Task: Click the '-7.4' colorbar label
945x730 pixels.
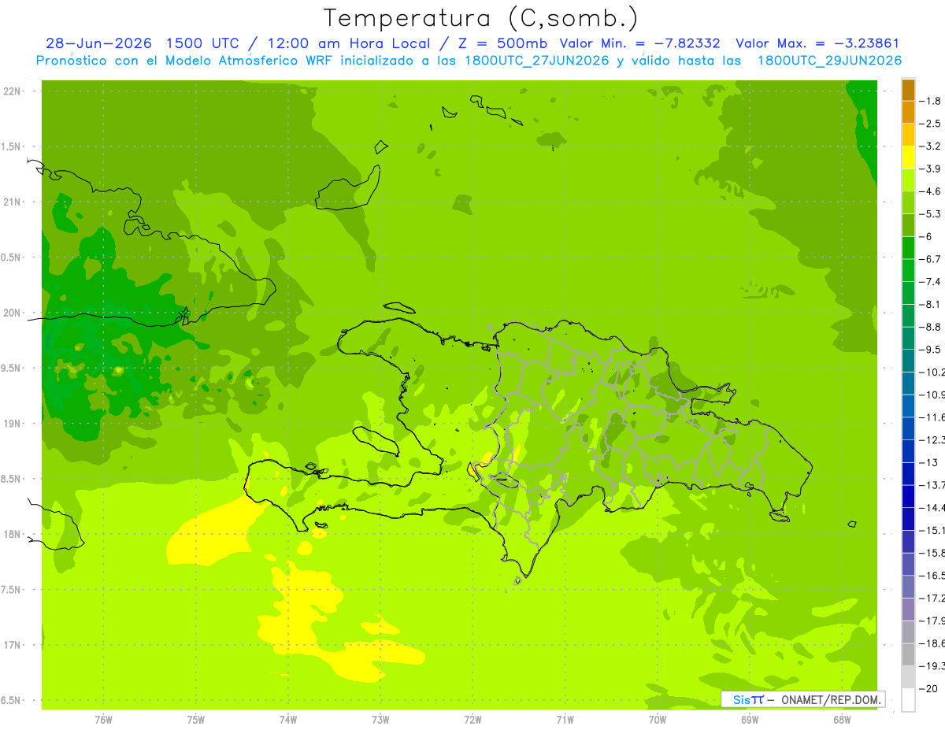Action: point(931,282)
